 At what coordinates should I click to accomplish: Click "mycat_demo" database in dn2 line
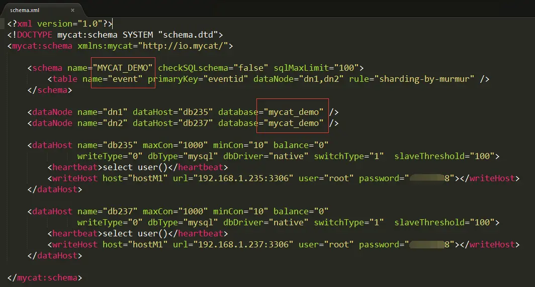click(294, 123)
